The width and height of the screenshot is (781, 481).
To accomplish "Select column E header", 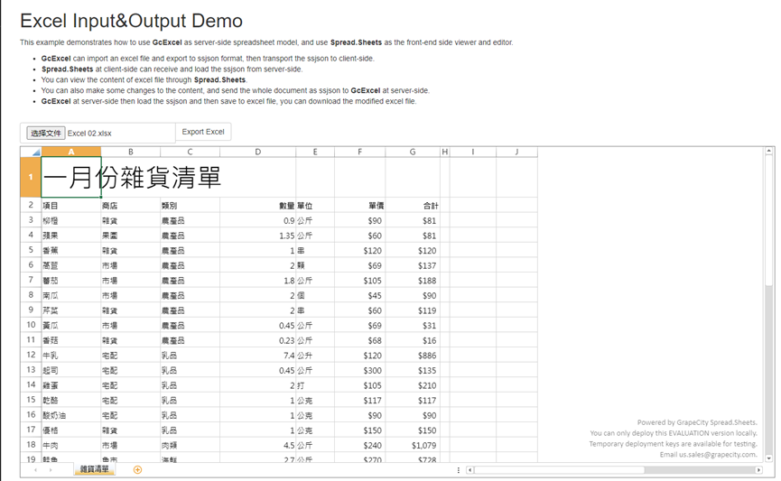I will 315,152.
